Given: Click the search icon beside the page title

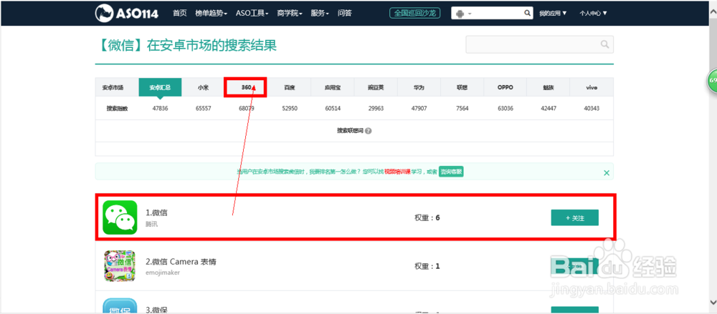Looking at the screenshot, I should click(x=605, y=44).
